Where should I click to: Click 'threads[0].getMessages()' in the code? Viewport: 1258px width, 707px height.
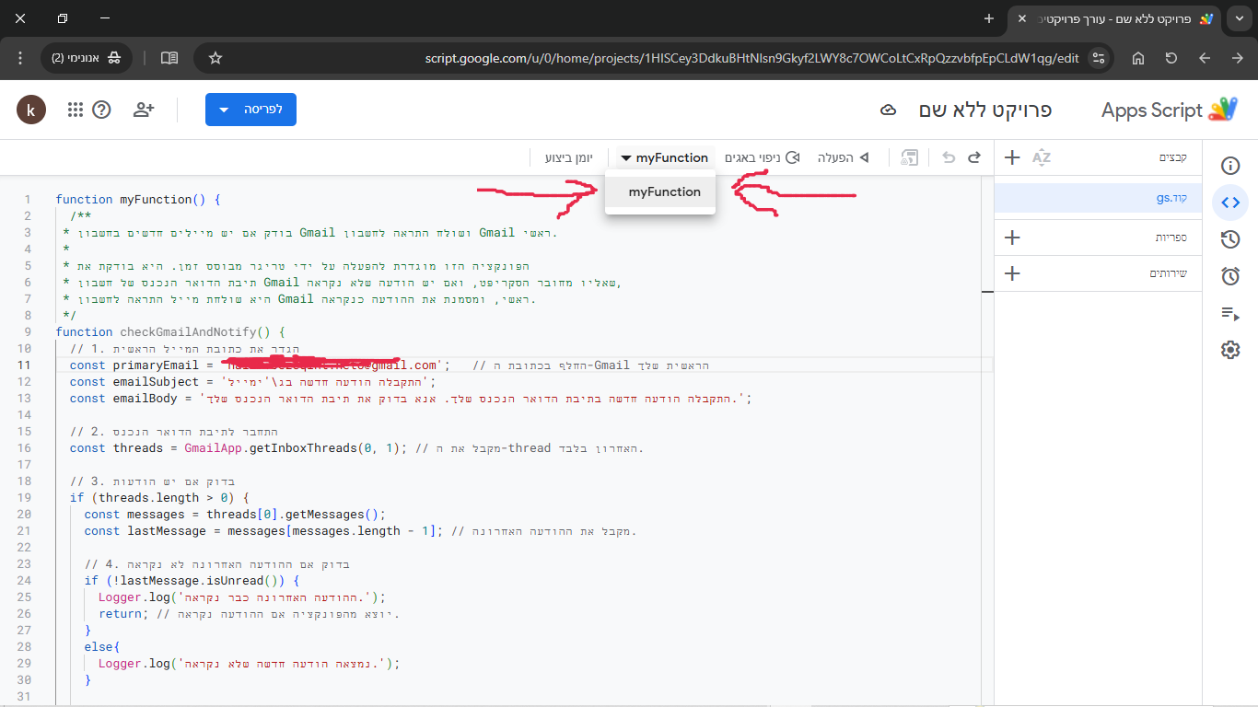coord(292,514)
